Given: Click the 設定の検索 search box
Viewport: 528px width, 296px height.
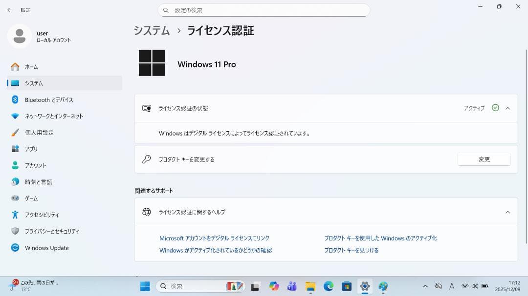Looking at the screenshot, I should [264, 10].
